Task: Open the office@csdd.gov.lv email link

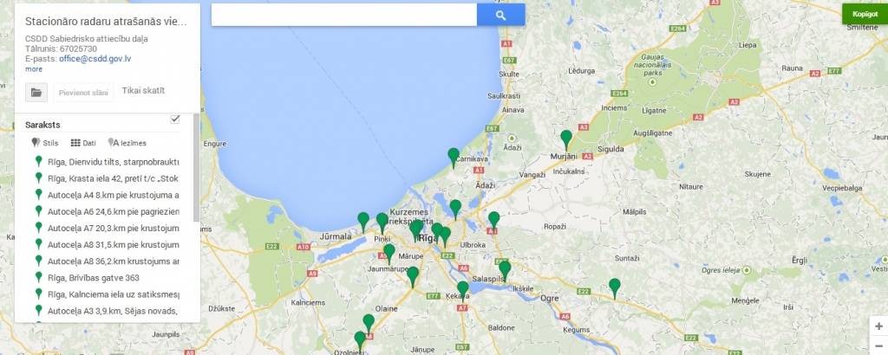Action: pos(95,59)
